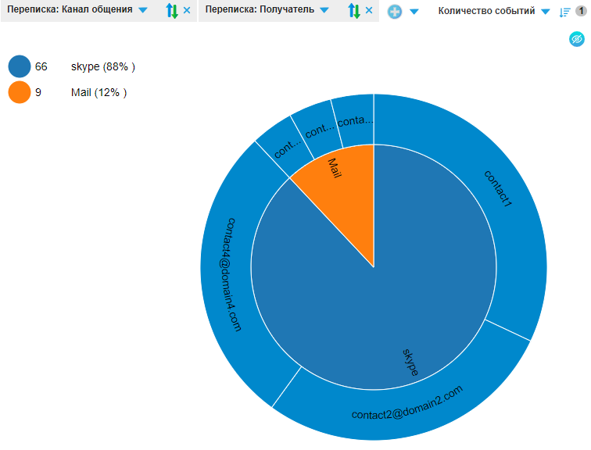Click the blue skype legend circle
Viewport: 591px width, 450px height.
point(20,67)
